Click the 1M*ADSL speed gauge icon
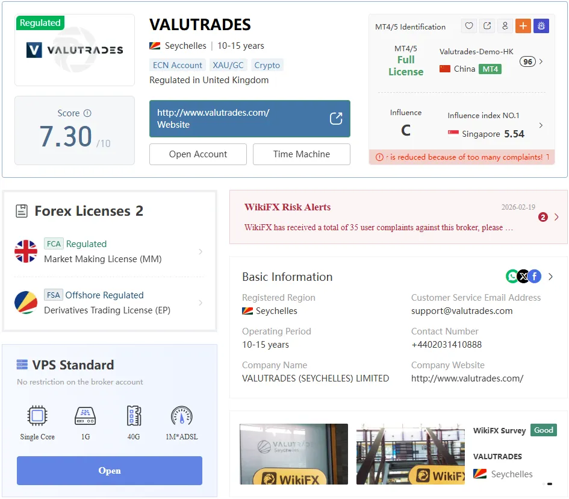Viewport: 569px width, 499px height. 181,416
